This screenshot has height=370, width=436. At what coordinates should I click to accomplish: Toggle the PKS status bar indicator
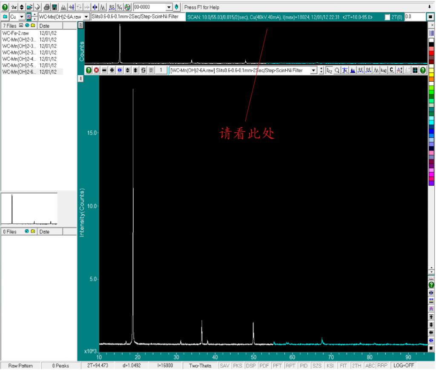pyautogui.click(x=238, y=366)
